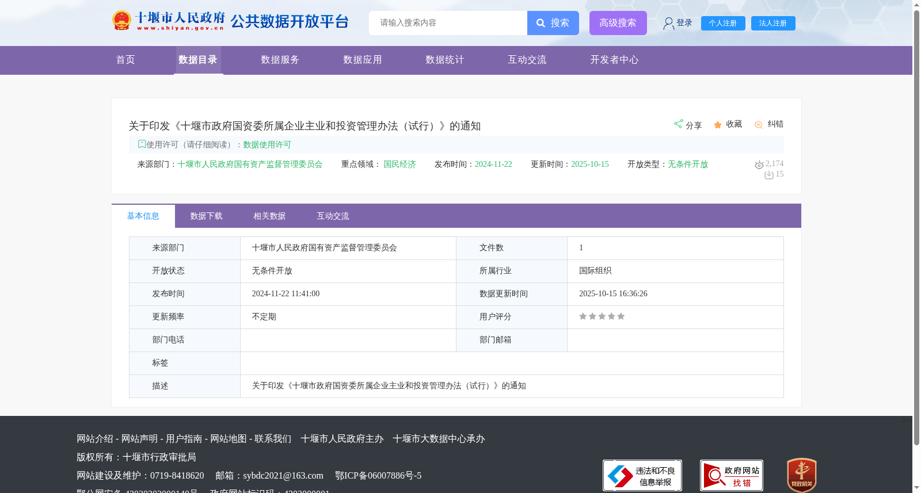Image resolution: width=921 pixels, height=493 pixels.
Task: Open the 网站声明 footer link
Action: point(139,439)
